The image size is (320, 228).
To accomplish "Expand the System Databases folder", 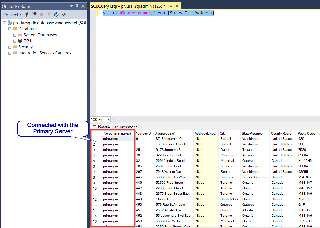I will tap(15, 35).
